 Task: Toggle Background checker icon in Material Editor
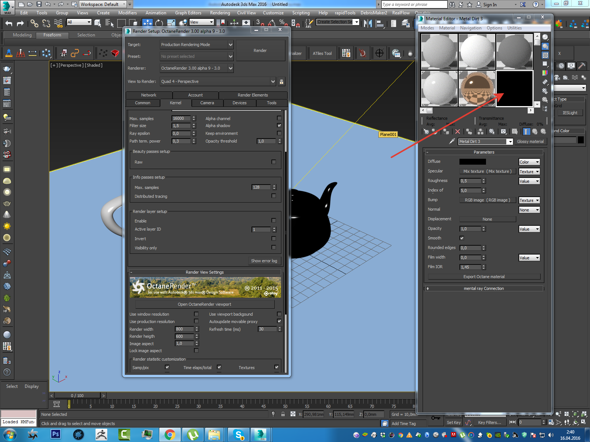coord(545,55)
